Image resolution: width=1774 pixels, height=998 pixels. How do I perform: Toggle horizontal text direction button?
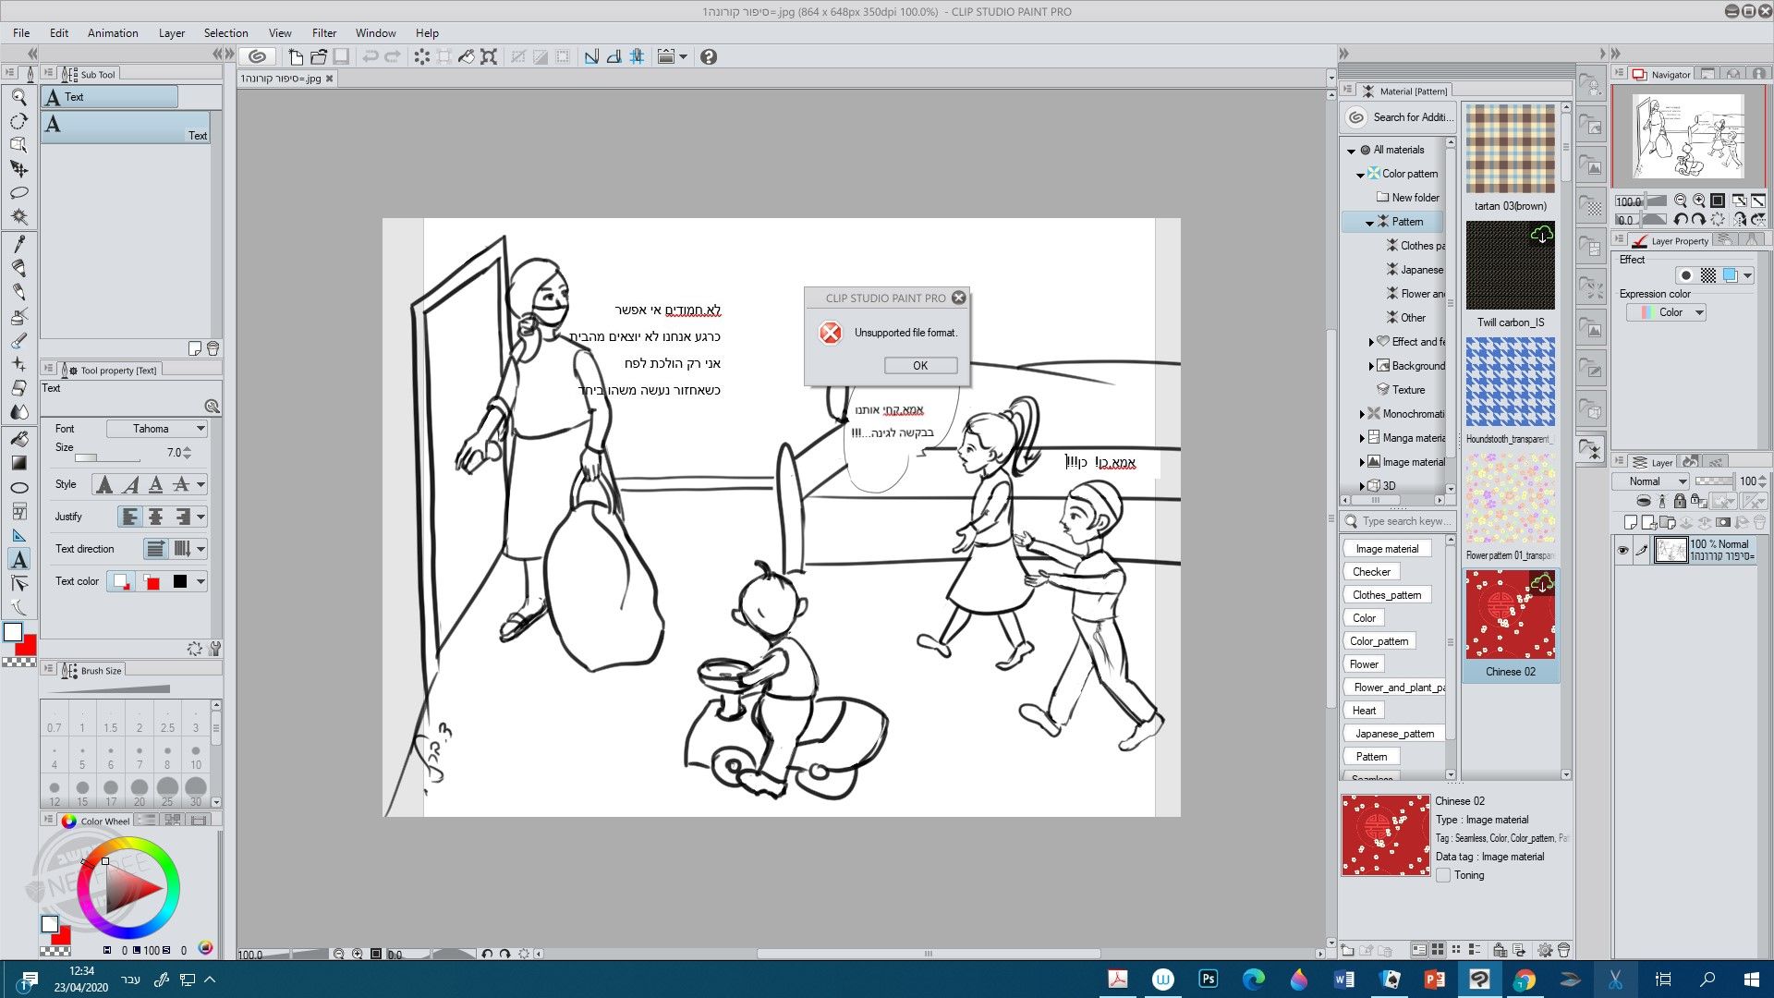pyautogui.click(x=155, y=549)
